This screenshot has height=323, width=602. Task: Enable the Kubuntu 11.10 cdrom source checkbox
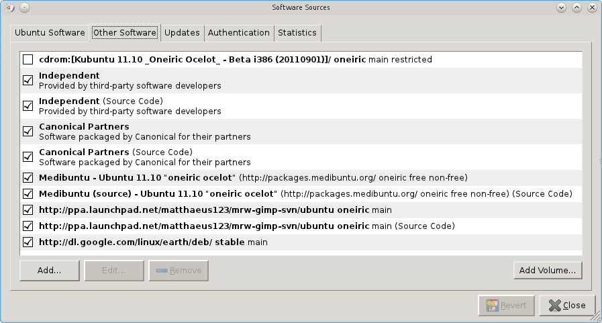point(28,60)
